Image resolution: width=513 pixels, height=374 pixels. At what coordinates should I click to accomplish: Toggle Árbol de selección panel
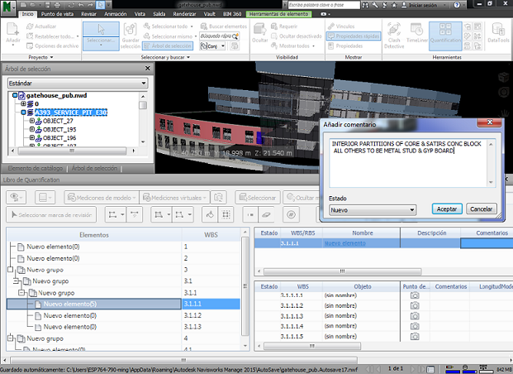(168, 46)
